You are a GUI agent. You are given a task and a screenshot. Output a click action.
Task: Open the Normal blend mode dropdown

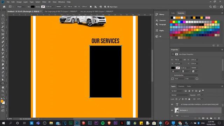click(x=180, y=95)
